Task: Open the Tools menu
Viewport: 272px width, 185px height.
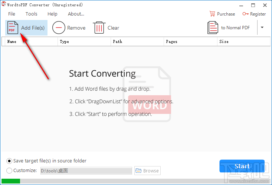Action: [32, 14]
